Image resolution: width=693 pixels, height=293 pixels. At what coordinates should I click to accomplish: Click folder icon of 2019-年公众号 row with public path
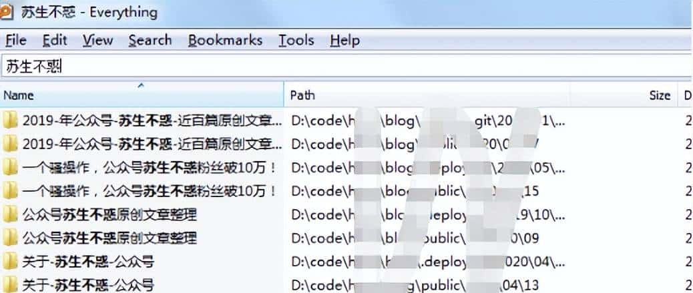(10, 144)
